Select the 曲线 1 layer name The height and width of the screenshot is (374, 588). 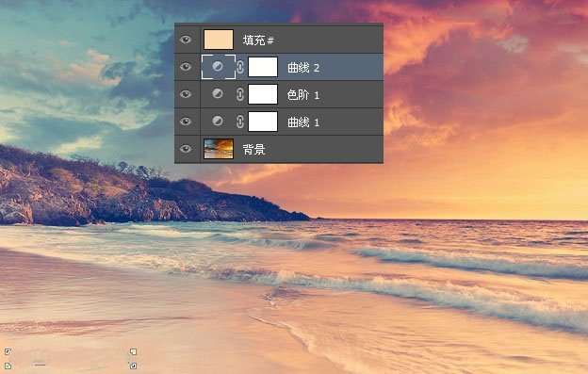pyautogui.click(x=303, y=122)
